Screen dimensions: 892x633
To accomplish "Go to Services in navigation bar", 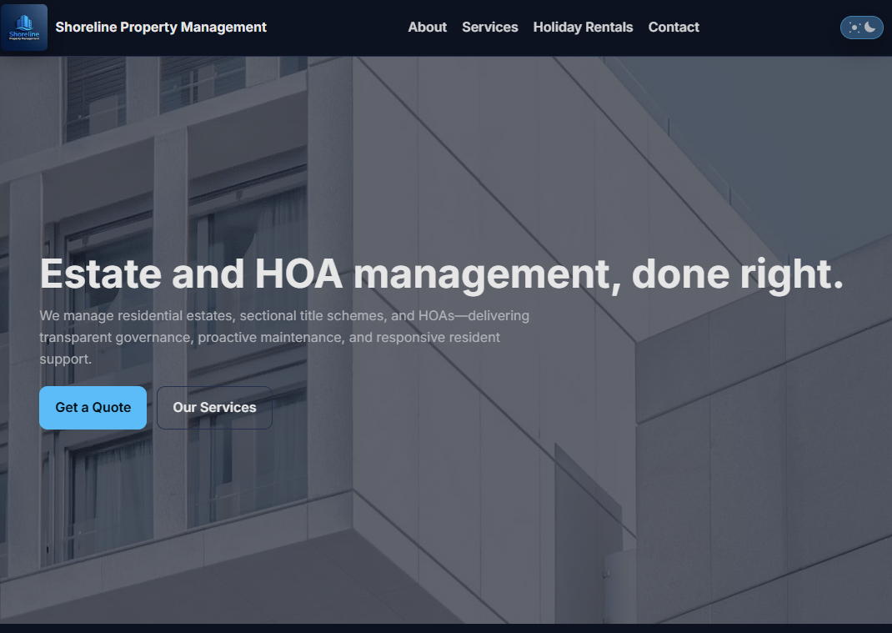I will coord(489,28).
